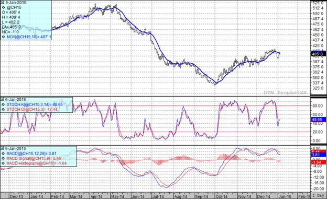
Task: Select the NC= -1' 0 net change value
Action: point(10,32)
